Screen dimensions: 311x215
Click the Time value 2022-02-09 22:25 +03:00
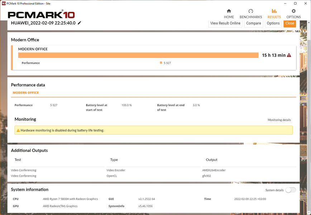pos(250,199)
